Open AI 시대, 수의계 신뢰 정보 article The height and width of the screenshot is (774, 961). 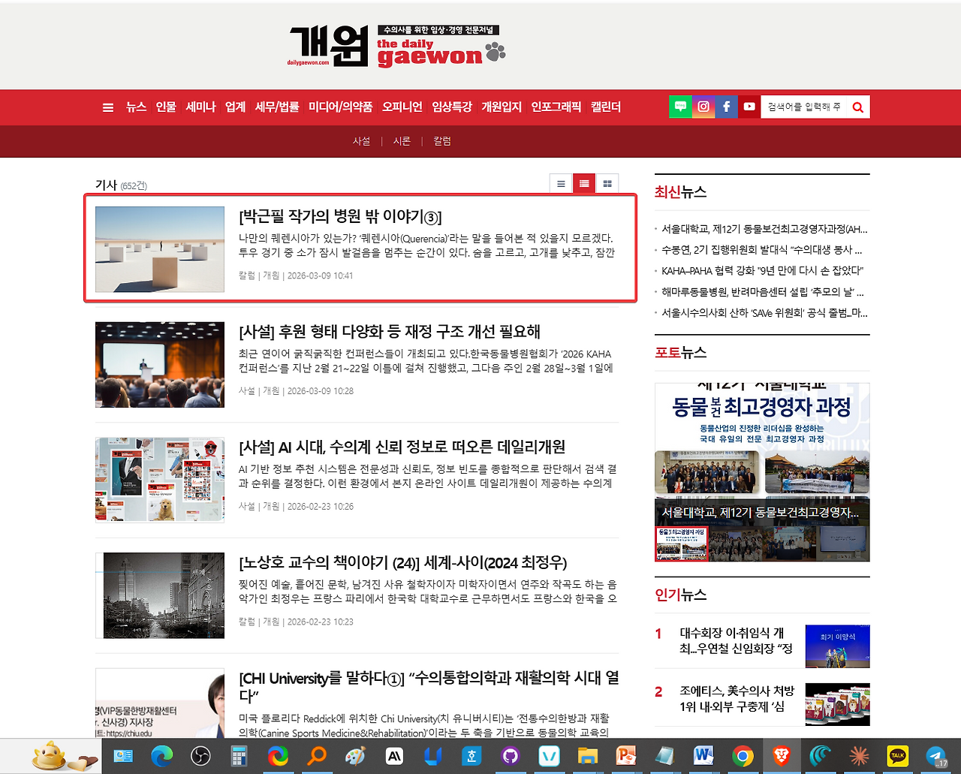(x=402, y=447)
